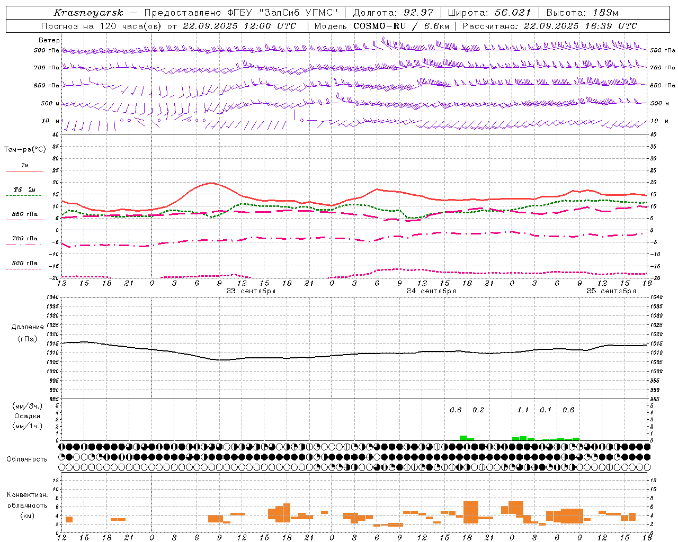The height and width of the screenshot is (542, 678).
Task: Select Рассчитано: 22.09.2025 16:39 UTC timestamp
Action: point(550,26)
